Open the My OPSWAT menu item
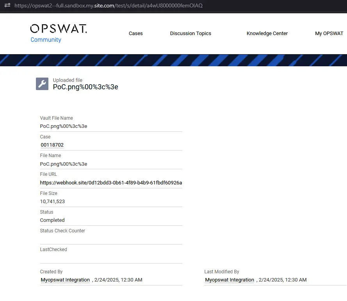 tap(329, 34)
